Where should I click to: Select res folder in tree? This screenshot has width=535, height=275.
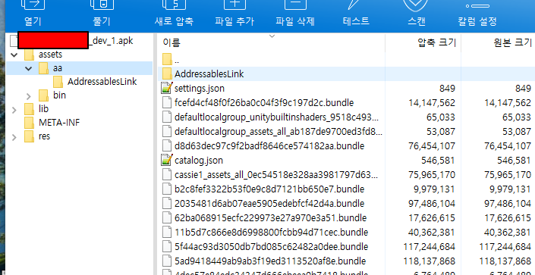point(44,136)
